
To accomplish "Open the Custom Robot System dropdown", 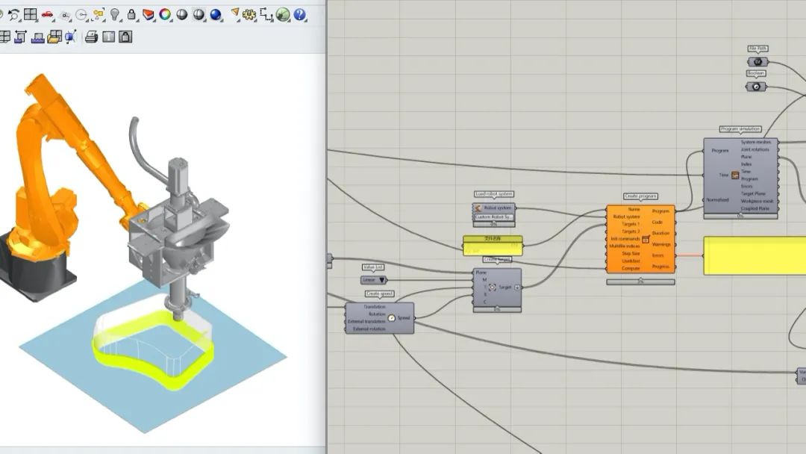I will [x=493, y=217].
